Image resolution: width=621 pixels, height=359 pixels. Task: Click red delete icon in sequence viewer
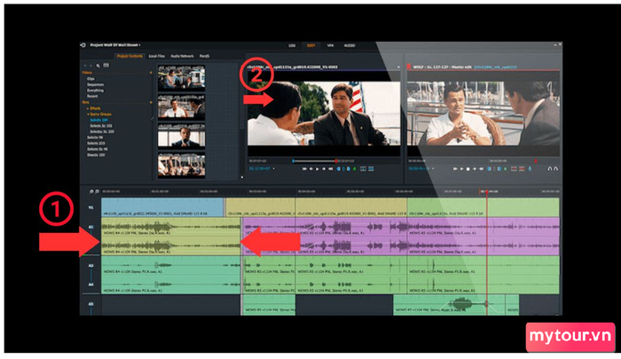[x=514, y=169]
